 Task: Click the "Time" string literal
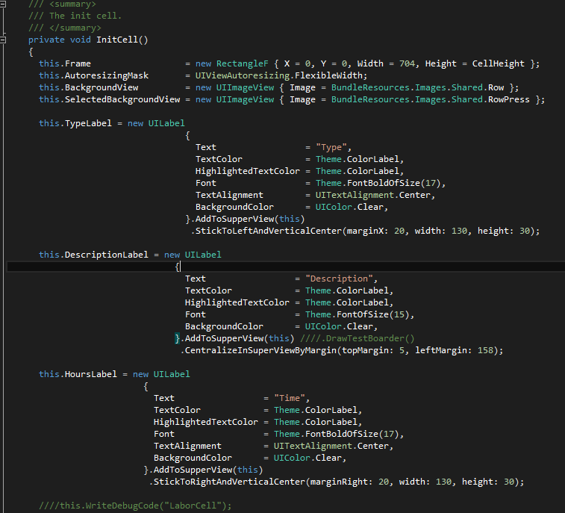[290, 398]
